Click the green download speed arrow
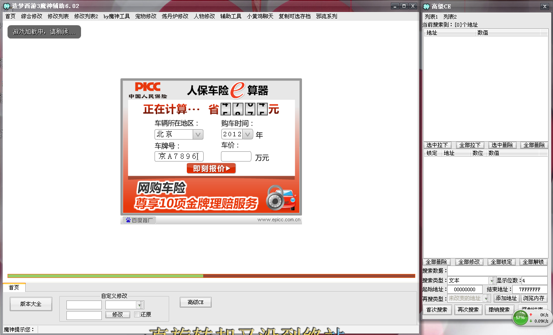553x335 pixels. (x=531, y=321)
